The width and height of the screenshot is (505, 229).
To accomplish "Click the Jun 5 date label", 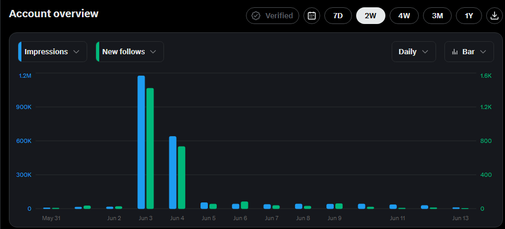I will coord(209,218).
